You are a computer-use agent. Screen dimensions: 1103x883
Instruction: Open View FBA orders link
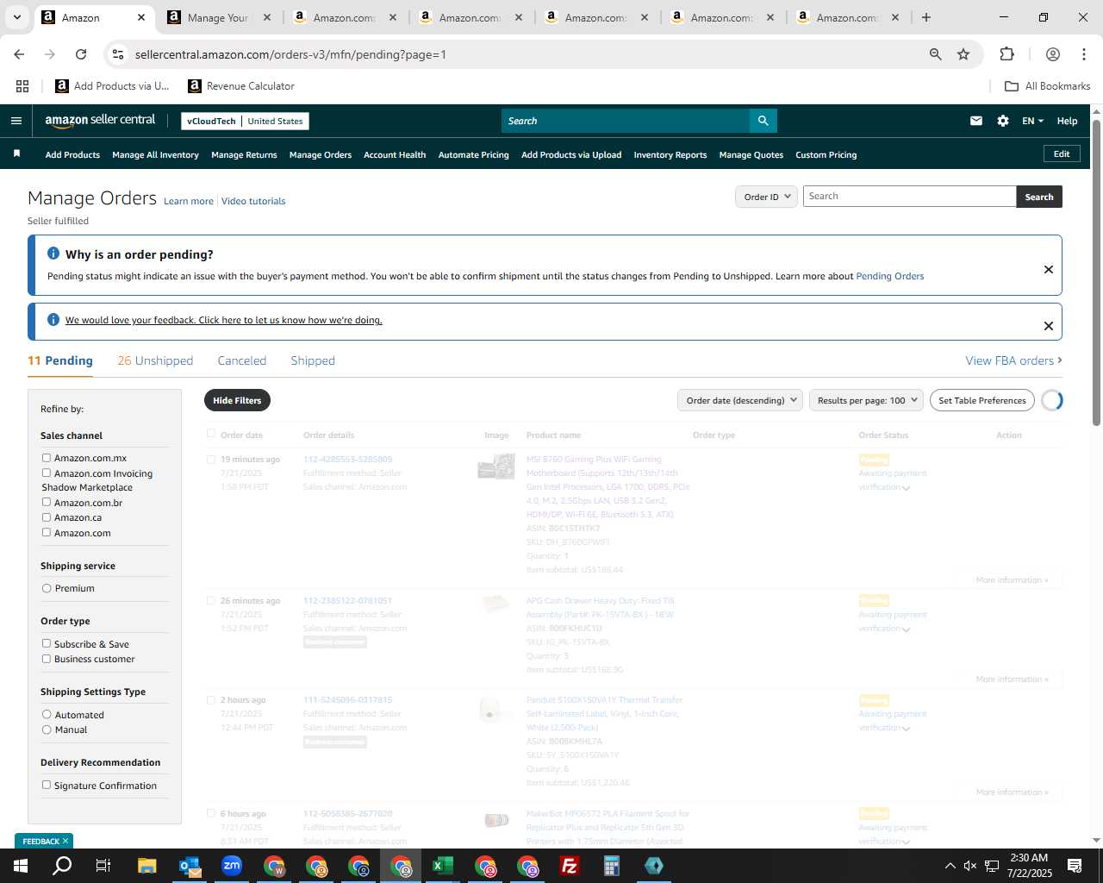(1013, 360)
